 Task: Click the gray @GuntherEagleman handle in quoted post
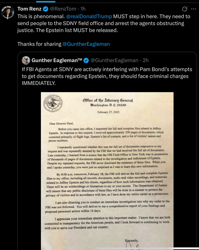coord(114,60)
